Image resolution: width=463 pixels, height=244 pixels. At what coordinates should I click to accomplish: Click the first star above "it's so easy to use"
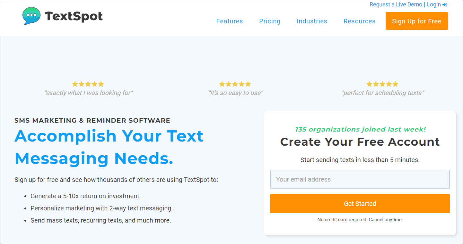click(x=222, y=84)
